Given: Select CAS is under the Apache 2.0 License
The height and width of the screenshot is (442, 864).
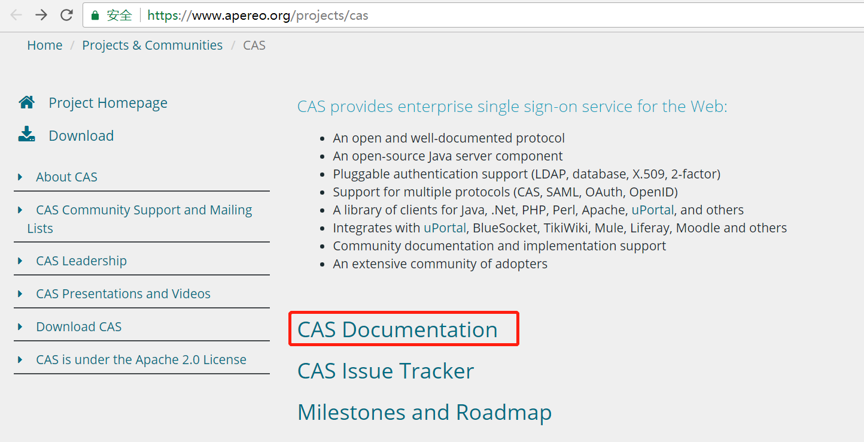Looking at the screenshot, I should (141, 360).
